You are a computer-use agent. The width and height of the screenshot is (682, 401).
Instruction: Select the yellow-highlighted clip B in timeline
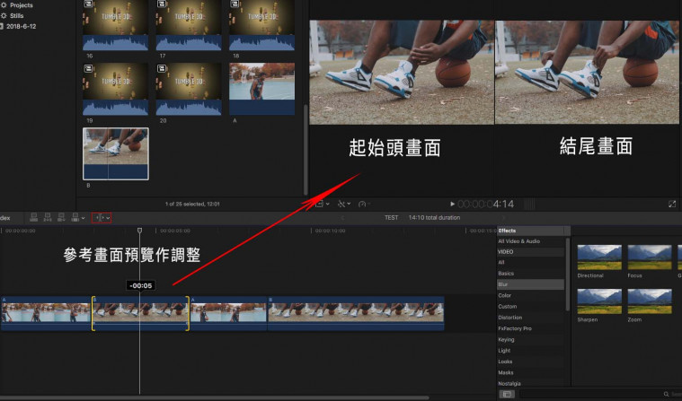pyautogui.click(x=140, y=314)
